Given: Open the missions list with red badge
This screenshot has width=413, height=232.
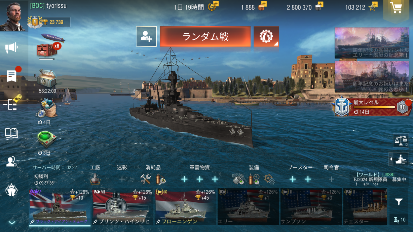Looking at the screenshot, I should point(11,76).
